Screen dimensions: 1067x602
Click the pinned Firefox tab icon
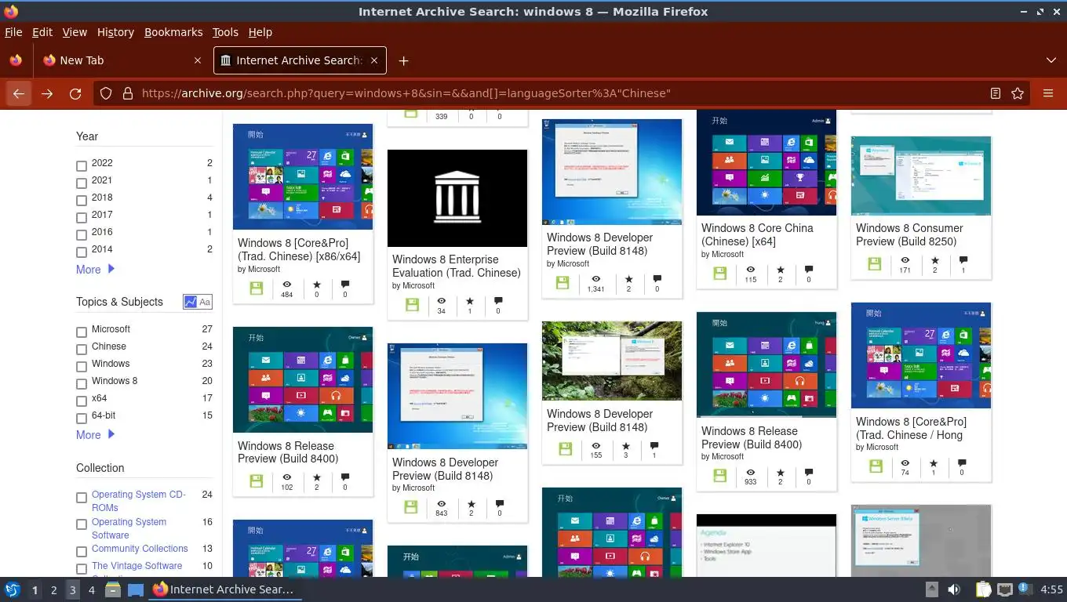click(x=16, y=60)
